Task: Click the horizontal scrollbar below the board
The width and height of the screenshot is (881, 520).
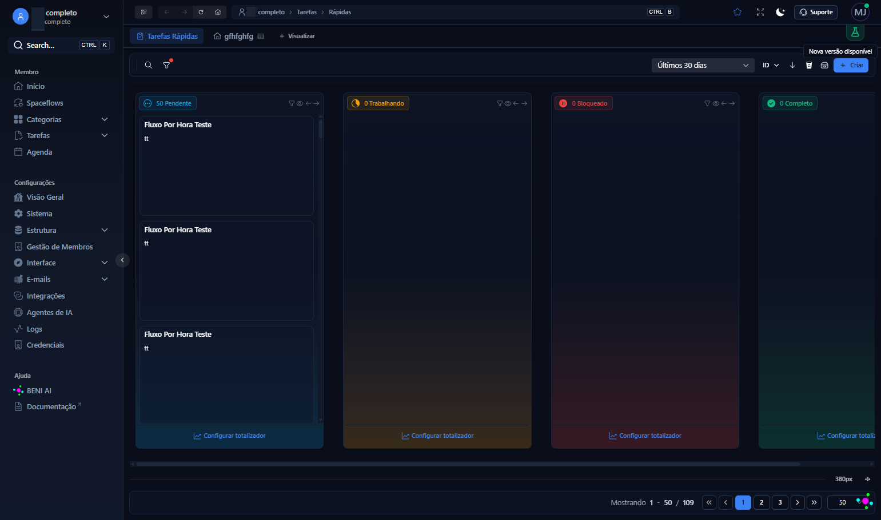Action: point(468,464)
